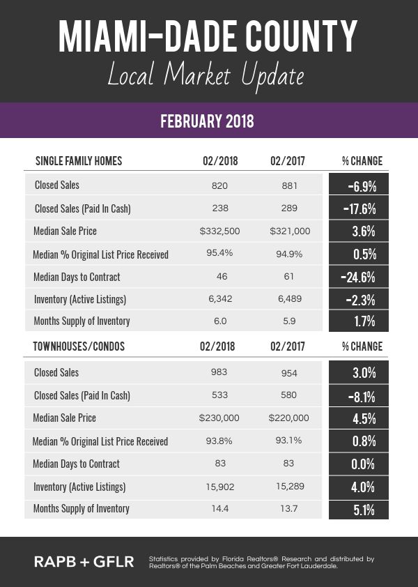Viewport: 418px width, 587px height.
Task: Select the February 2018 purple banner
Action: click(x=208, y=121)
